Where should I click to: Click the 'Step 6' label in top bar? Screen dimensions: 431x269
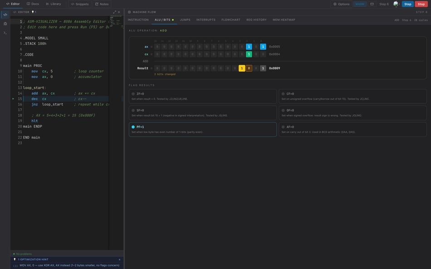coord(384,4)
